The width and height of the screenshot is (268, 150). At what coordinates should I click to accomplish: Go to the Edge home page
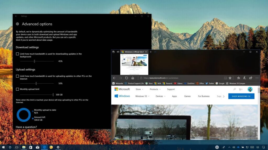point(133,78)
